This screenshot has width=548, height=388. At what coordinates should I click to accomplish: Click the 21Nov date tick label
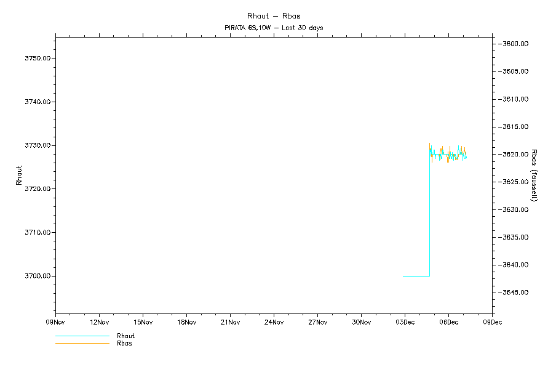tap(230, 322)
